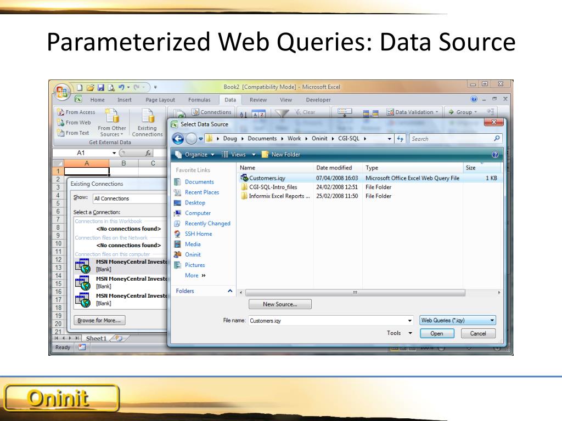Switch to the Developer ribbon tab
The height and width of the screenshot is (421, 562).
[x=318, y=100]
